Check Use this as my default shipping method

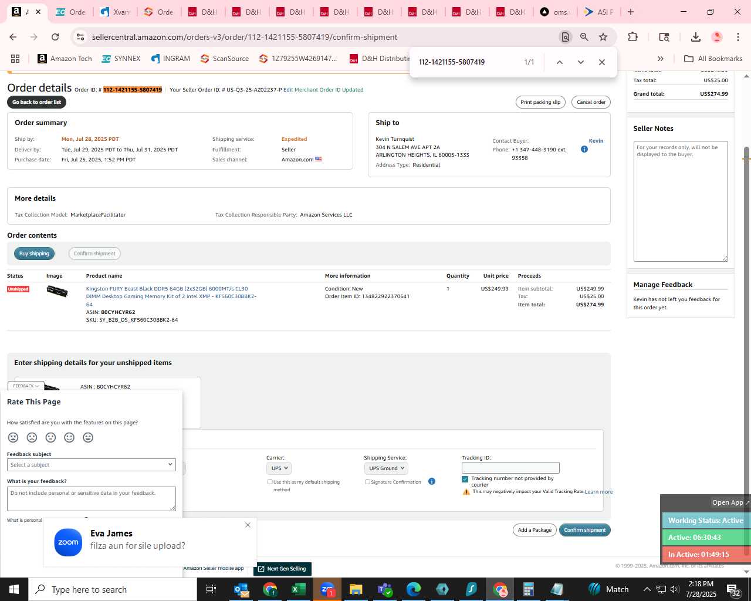coord(270,482)
